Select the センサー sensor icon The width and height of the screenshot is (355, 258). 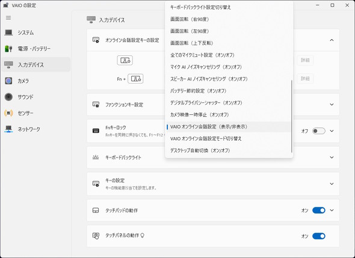point(8,113)
